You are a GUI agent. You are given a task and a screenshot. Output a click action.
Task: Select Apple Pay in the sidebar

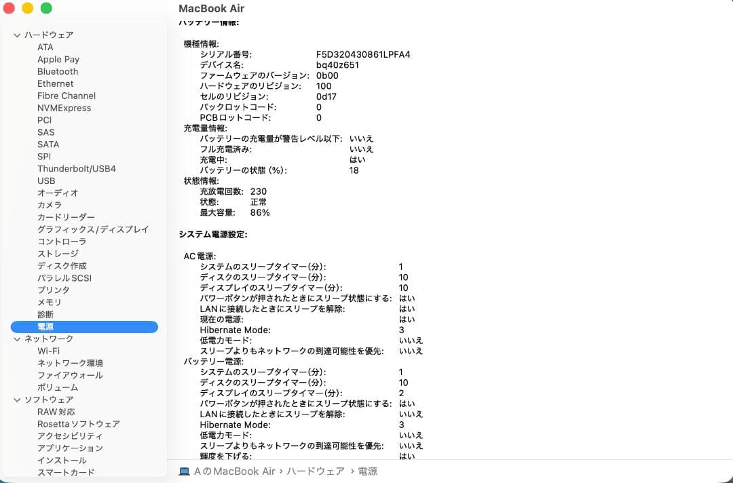coord(58,59)
